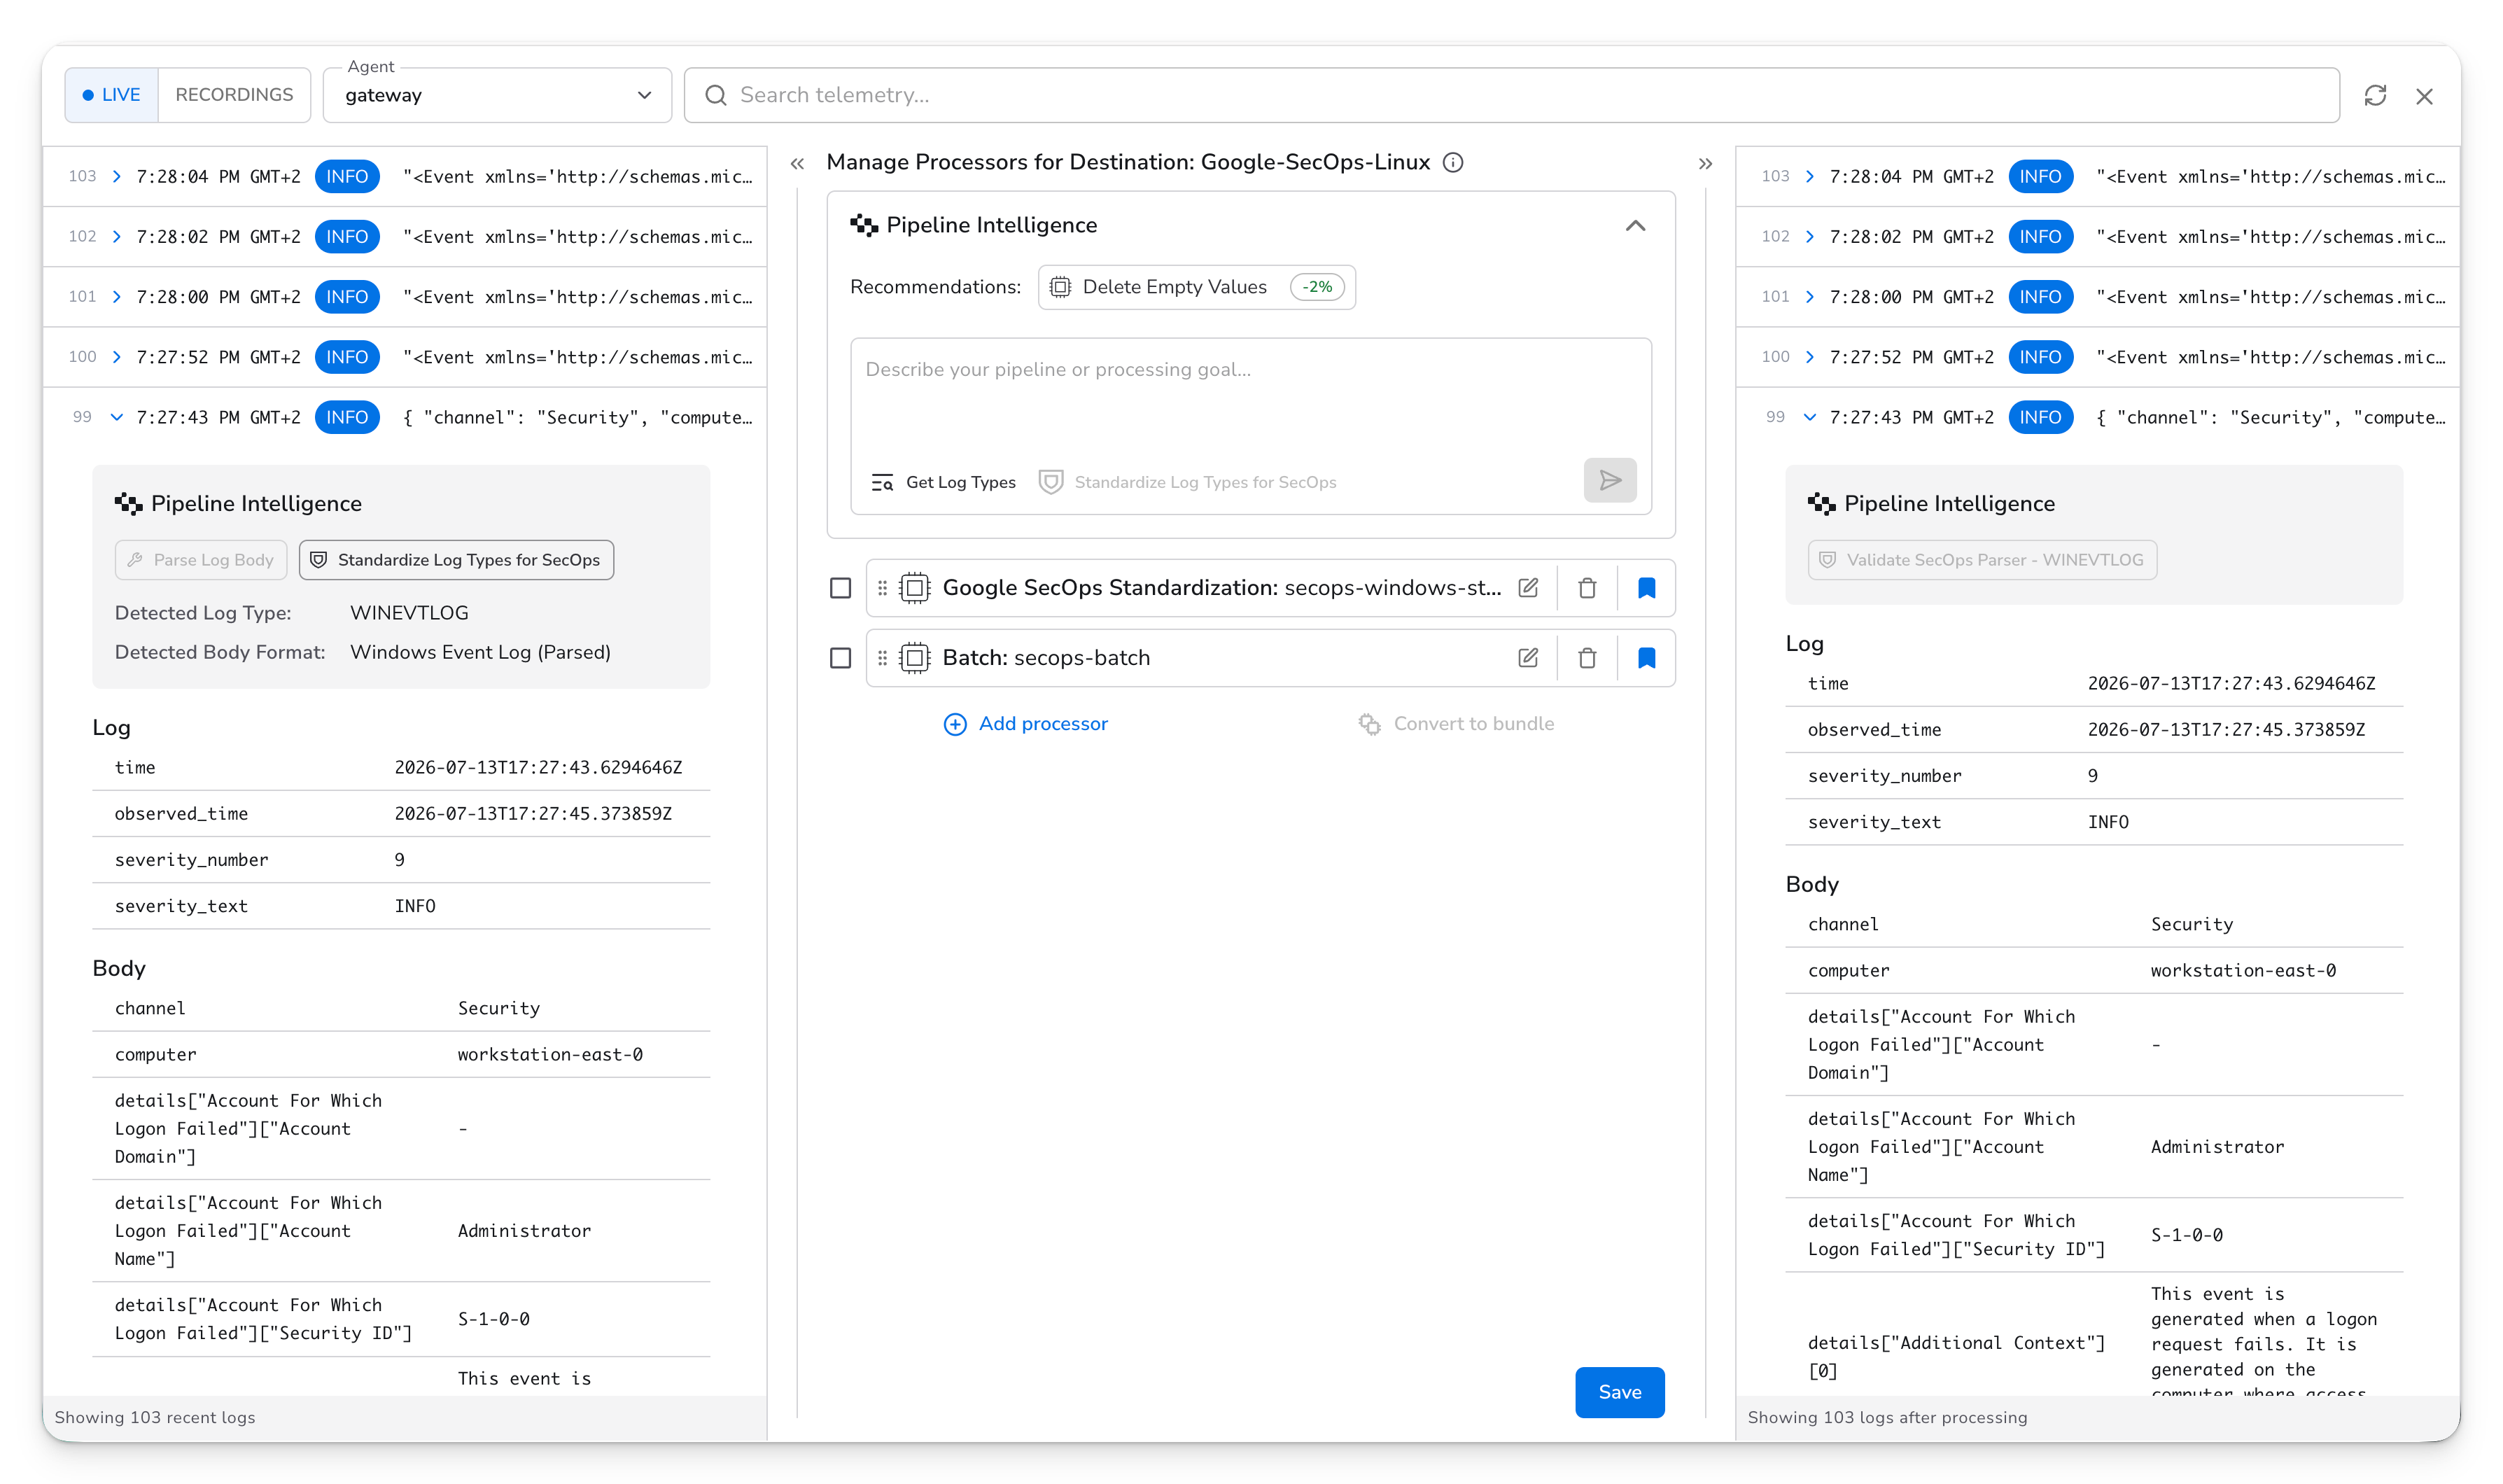
Task: Expand log 103 in right processed panel
Action: pos(1809,177)
